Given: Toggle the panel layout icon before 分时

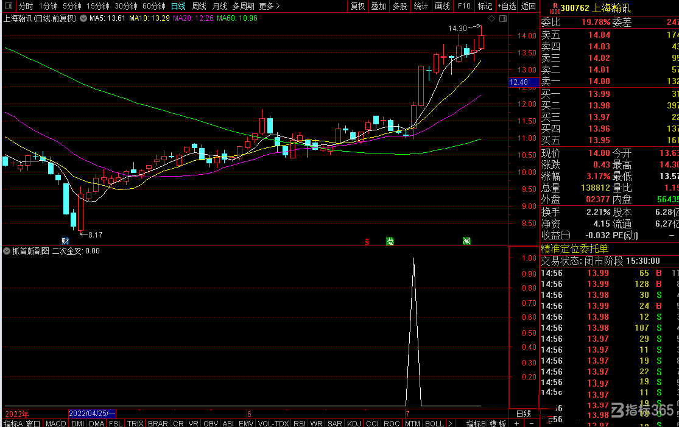Looking at the screenshot, I should coord(9,6).
